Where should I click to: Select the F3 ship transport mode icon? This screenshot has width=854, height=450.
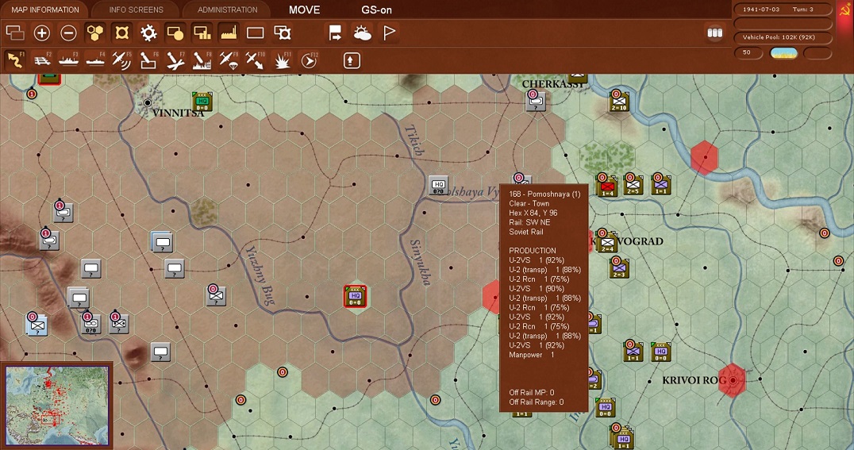pyautogui.click(x=68, y=60)
